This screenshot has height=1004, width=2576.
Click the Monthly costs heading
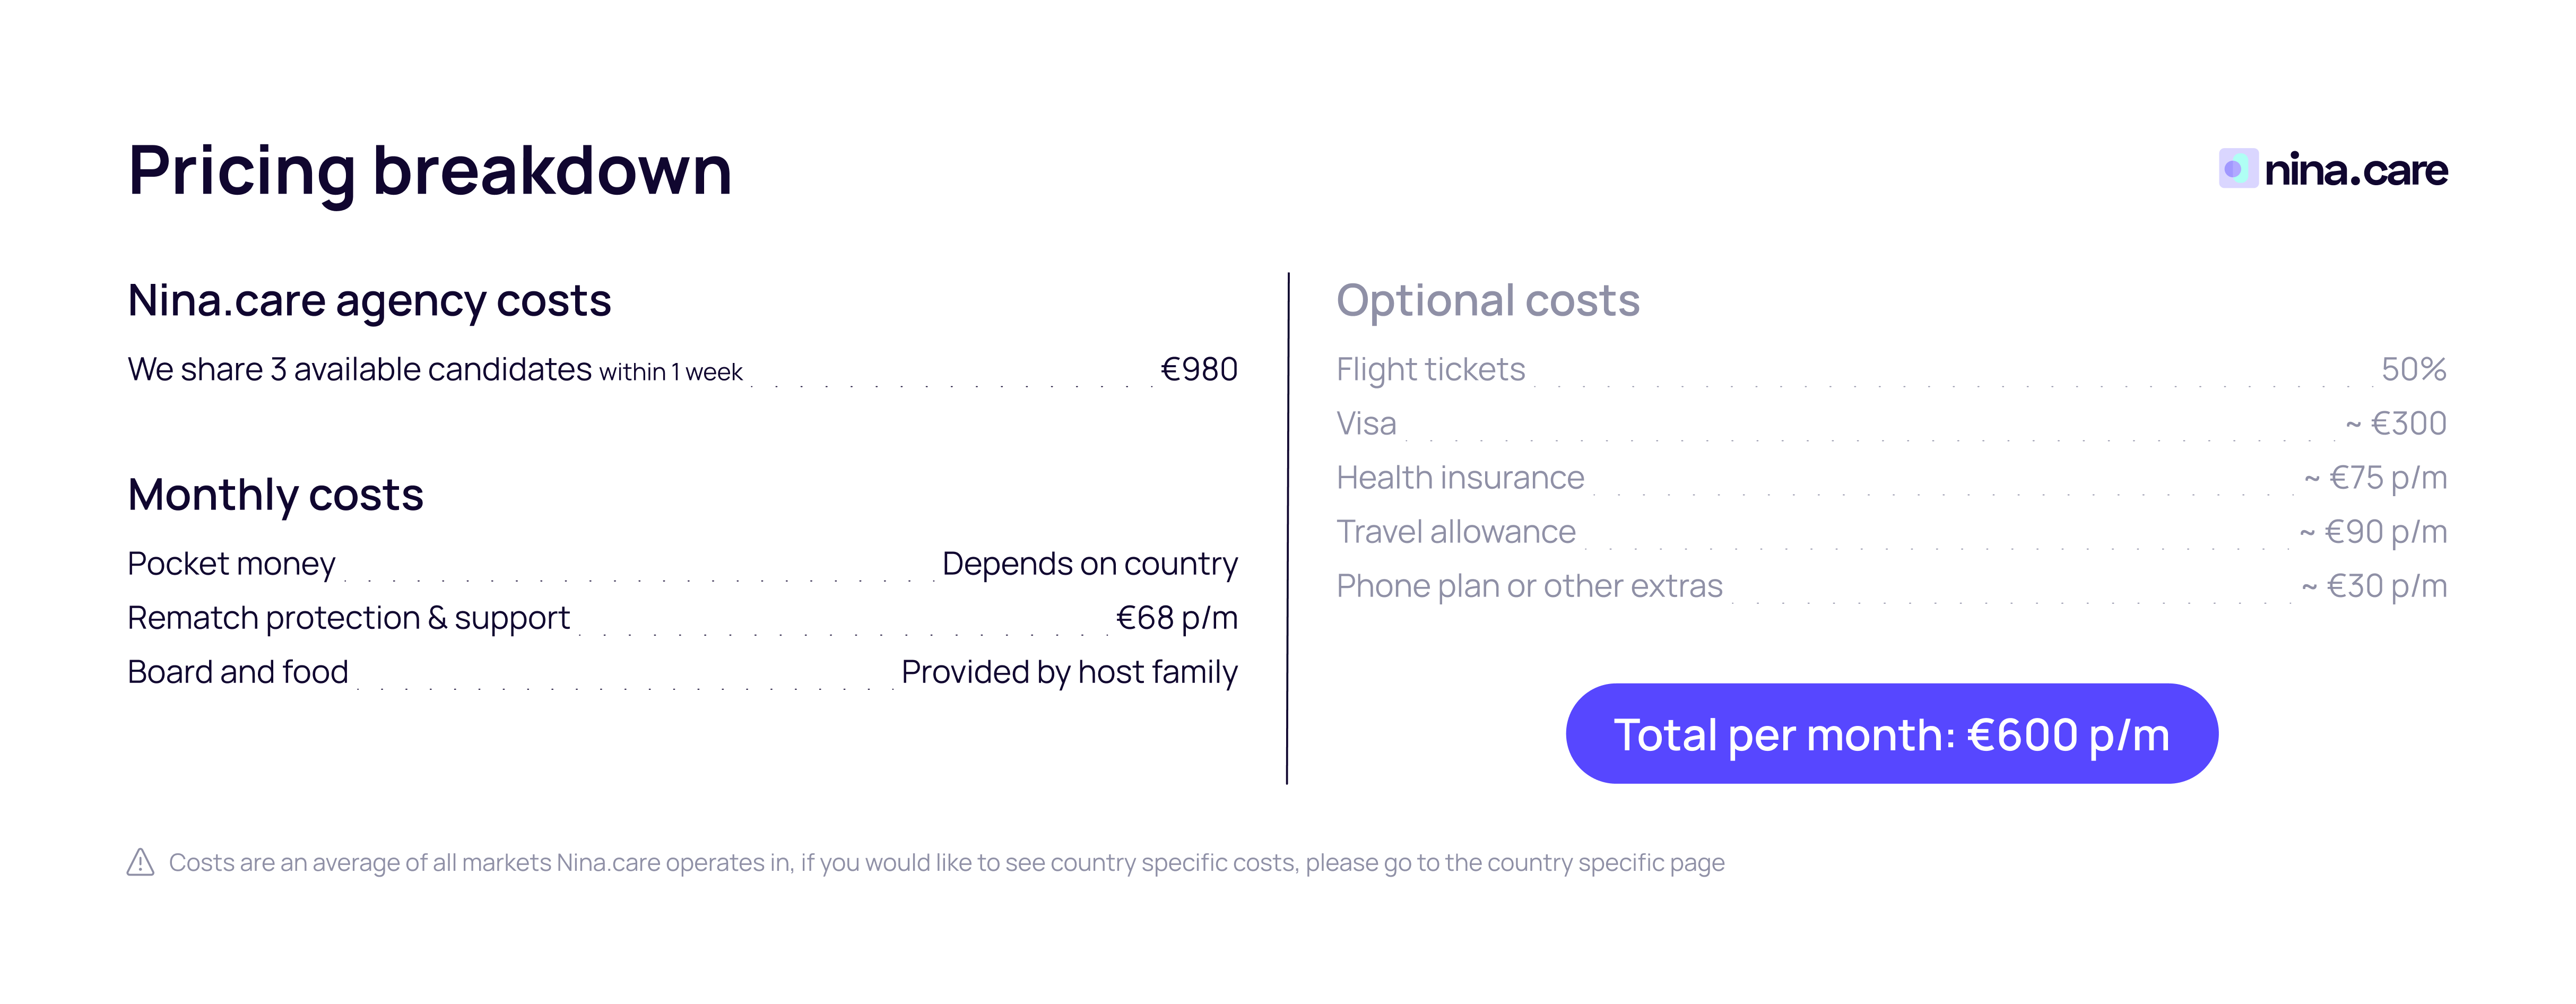coord(275,495)
